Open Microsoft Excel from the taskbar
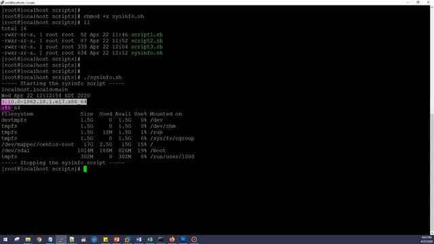 (150, 239)
